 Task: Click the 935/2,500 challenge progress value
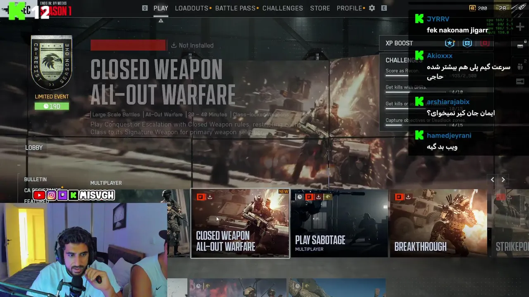point(465,76)
